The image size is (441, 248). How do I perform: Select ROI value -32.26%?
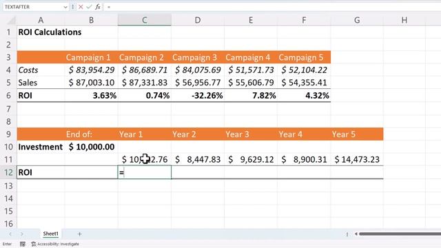coord(198,96)
